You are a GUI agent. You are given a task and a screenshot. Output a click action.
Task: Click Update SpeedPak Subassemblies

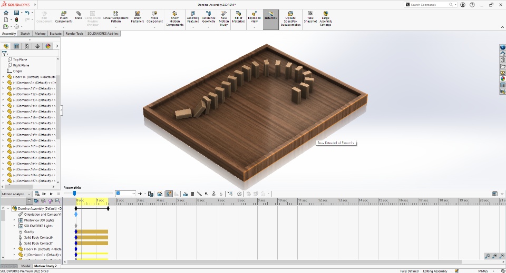(290, 18)
